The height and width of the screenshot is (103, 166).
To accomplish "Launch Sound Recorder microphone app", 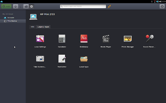I will pos(150,38).
